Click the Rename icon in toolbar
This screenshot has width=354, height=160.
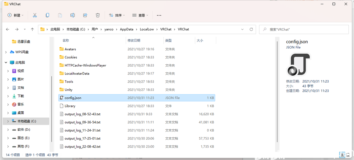tap(72, 15)
